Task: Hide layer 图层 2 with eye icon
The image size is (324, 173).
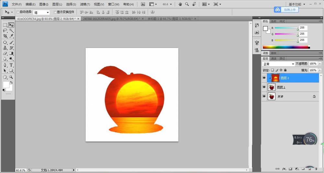Action: tap(264, 78)
